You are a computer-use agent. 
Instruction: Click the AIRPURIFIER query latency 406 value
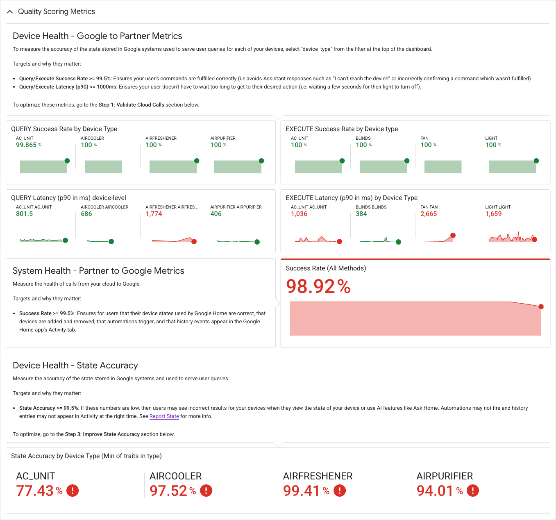pos(216,214)
